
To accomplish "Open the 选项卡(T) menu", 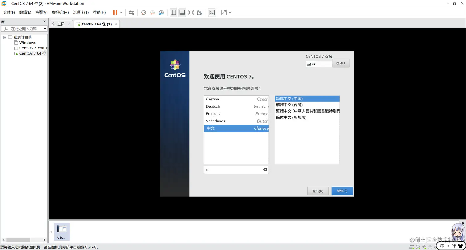I will pyautogui.click(x=81, y=13).
